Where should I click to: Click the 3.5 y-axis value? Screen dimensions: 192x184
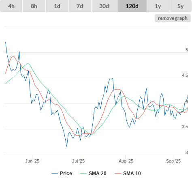click(185, 127)
